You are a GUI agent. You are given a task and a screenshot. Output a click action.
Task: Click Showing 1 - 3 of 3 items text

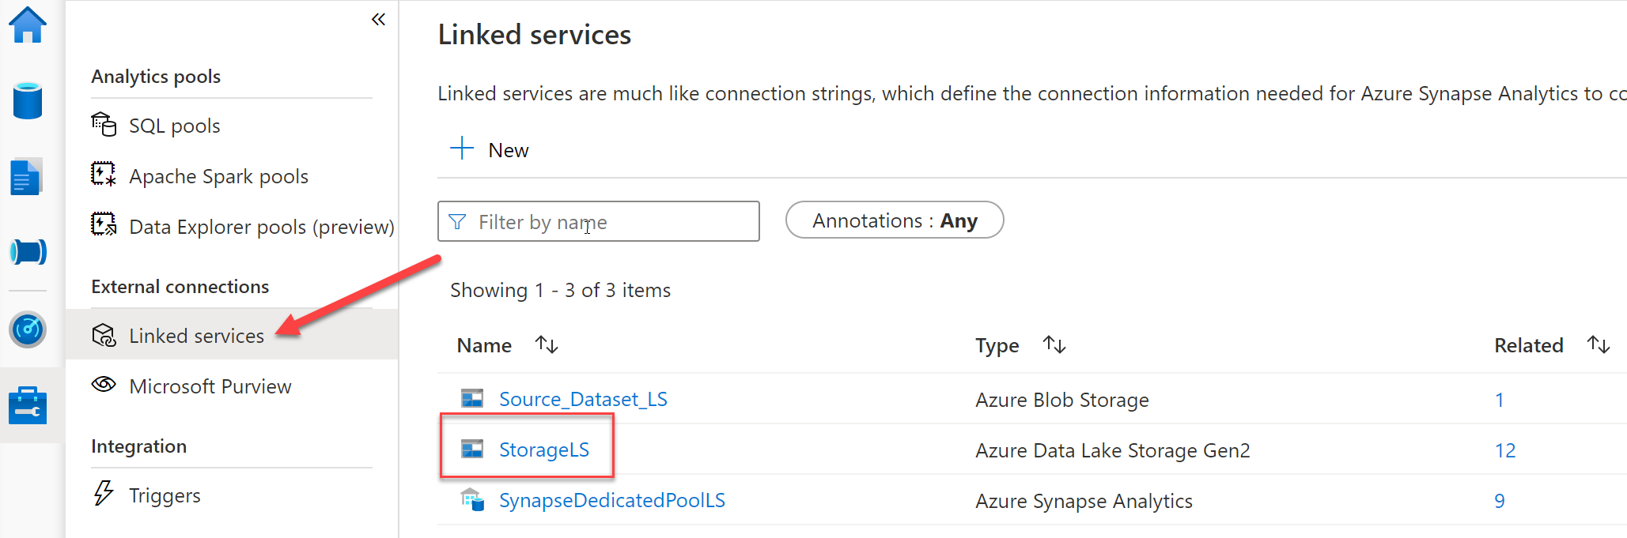pyautogui.click(x=560, y=290)
